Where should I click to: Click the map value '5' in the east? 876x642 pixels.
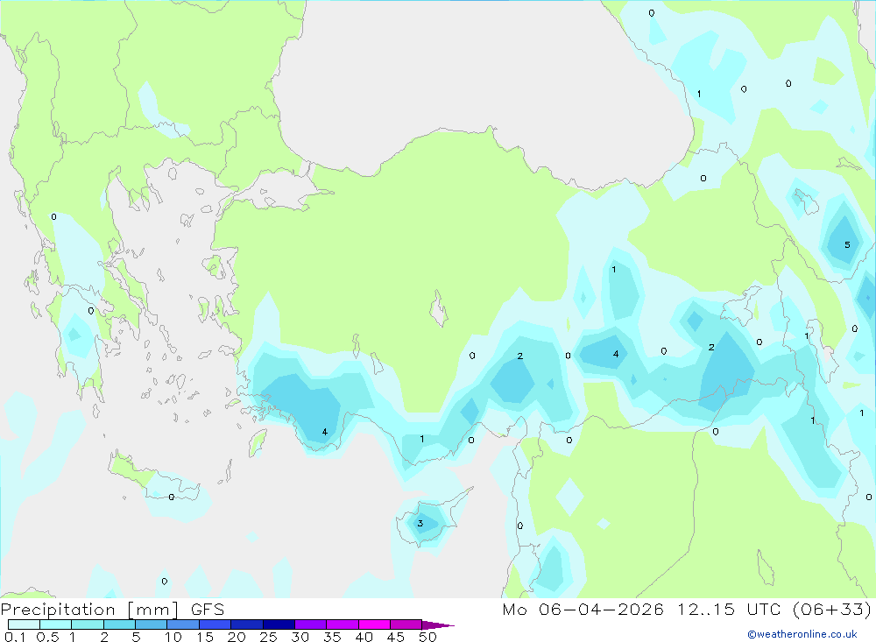pyautogui.click(x=847, y=244)
